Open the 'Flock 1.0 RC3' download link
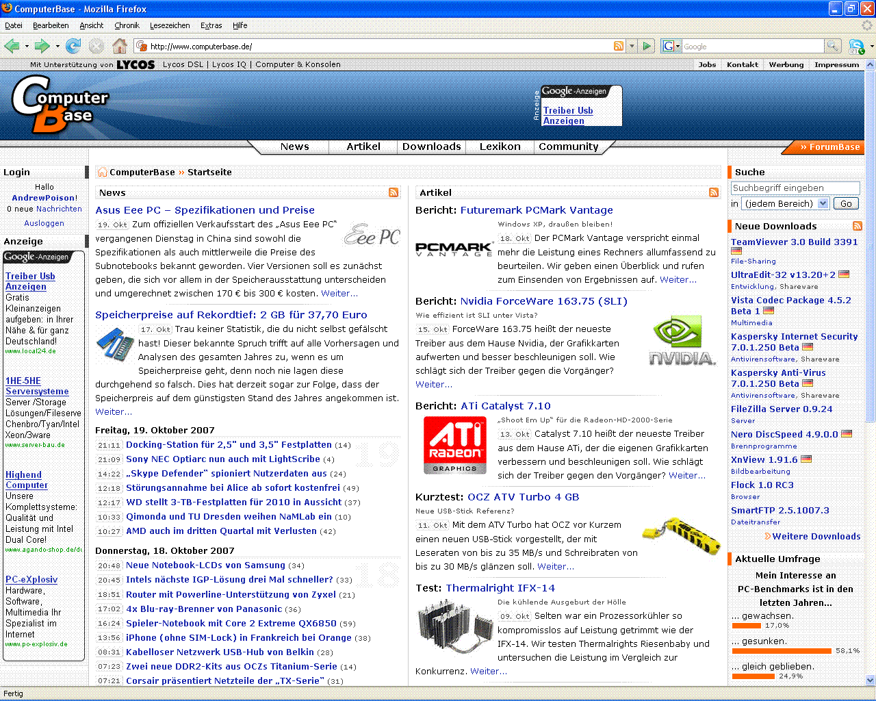 (x=762, y=485)
